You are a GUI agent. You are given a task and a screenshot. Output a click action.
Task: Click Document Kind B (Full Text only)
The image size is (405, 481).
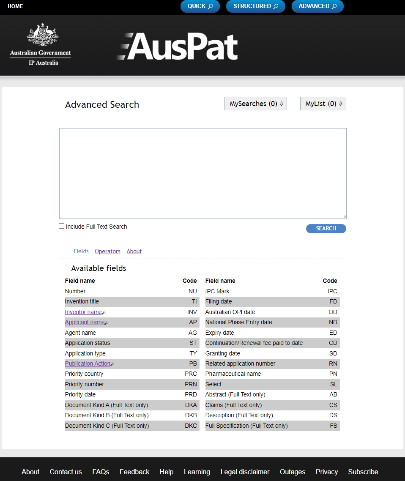(107, 415)
